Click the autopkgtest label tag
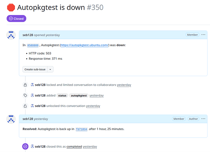The width and height of the screenshot is (210, 152). point(78,95)
